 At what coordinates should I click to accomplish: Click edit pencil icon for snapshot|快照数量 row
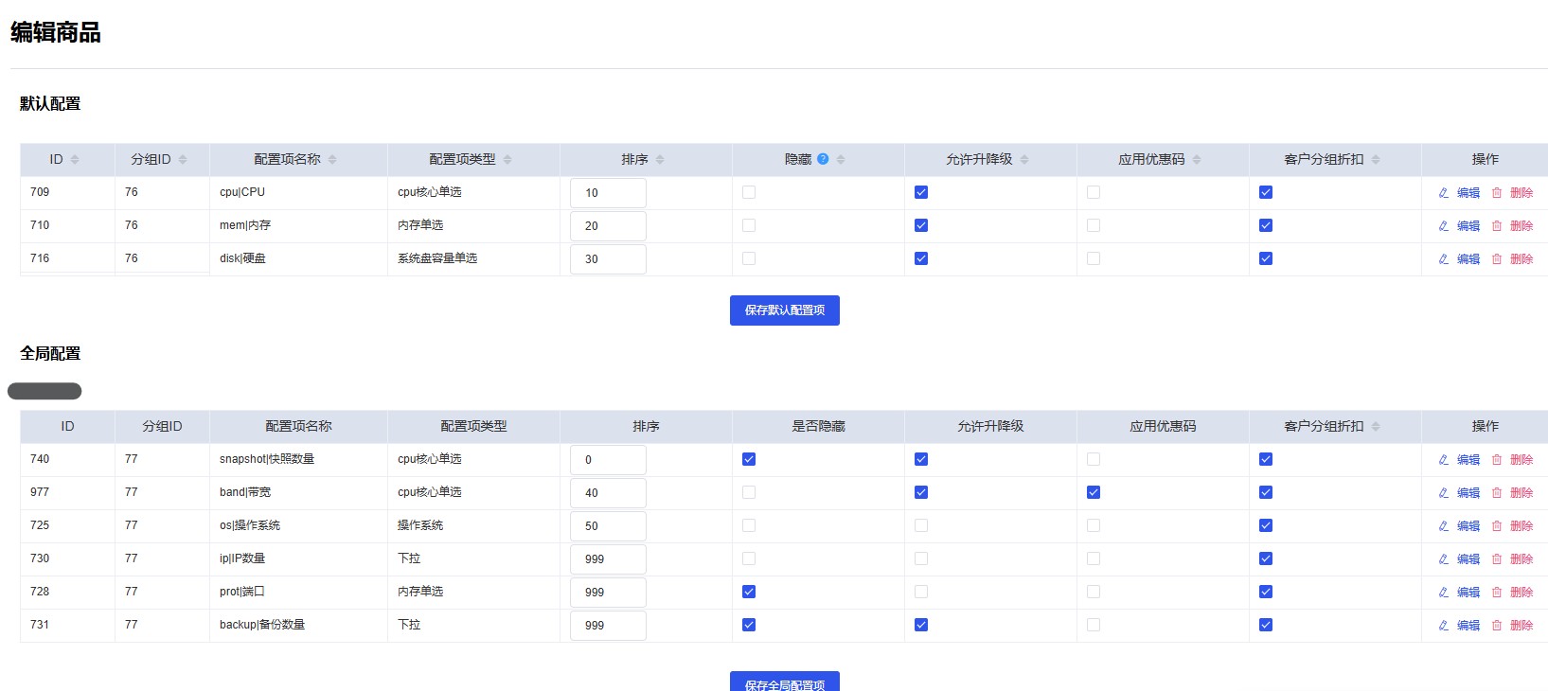coord(1443,460)
